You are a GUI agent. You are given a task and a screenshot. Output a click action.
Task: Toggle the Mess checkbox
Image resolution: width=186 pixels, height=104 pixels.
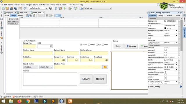click(x=103, y=44)
